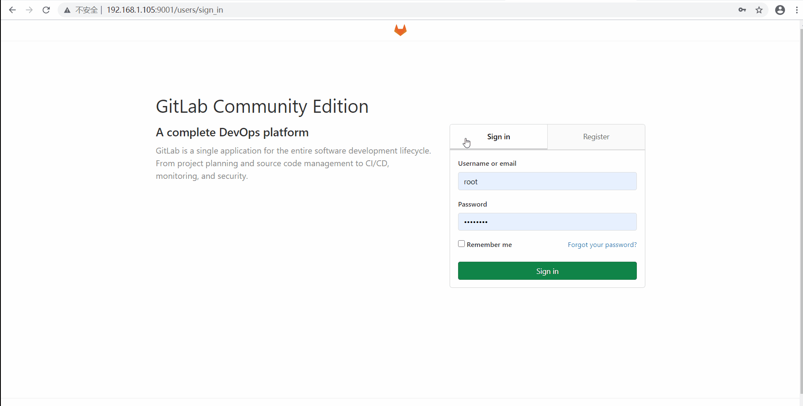The height and width of the screenshot is (406, 803).
Task: Open the browser three-dot menu
Action: (797, 10)
